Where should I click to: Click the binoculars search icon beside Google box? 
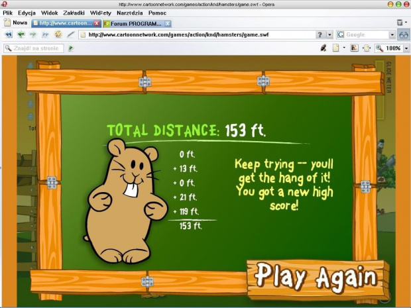403,35
